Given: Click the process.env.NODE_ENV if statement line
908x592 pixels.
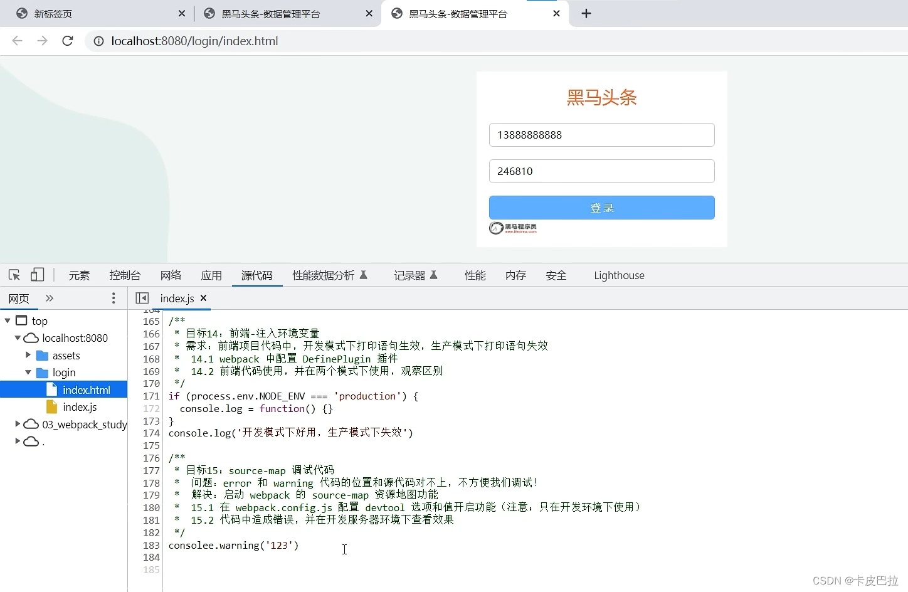Looking at the screenshot, I should pos(293,396).
